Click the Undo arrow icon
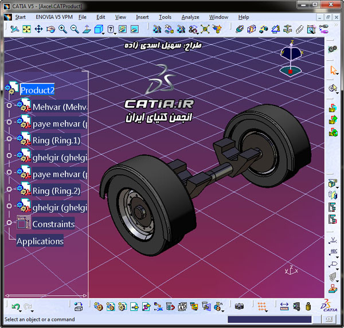The width and height of the screenshot is (344, 328). point(15,306)
